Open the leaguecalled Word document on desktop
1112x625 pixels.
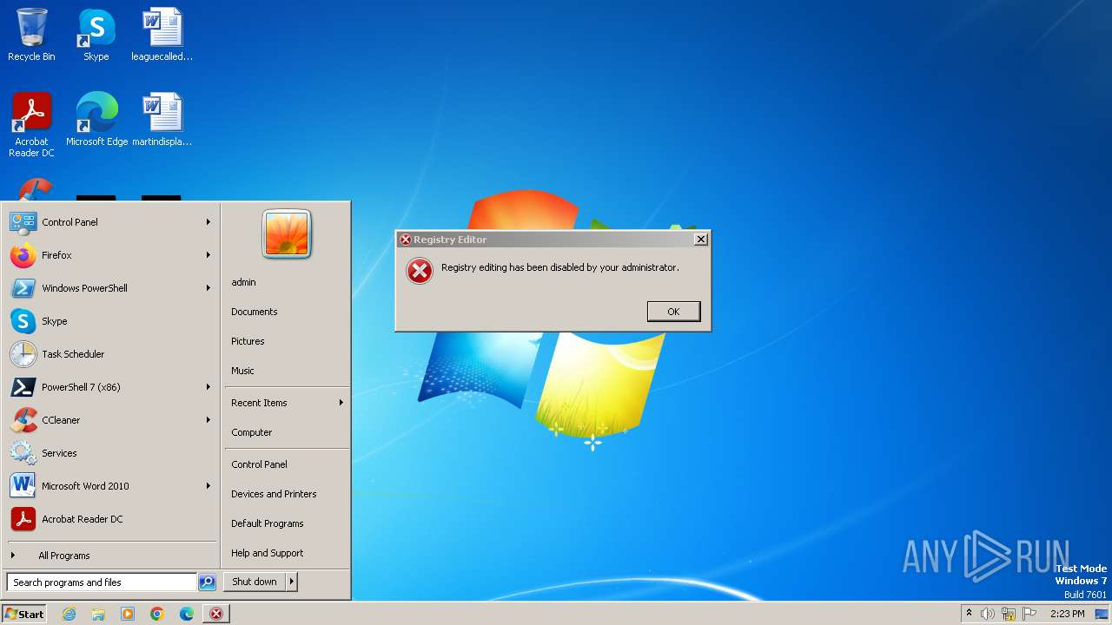pos(162,35)
